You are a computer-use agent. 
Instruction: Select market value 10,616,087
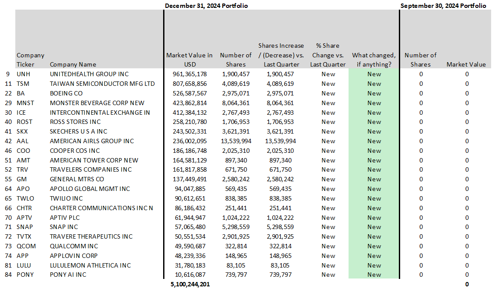coord(190,275)
